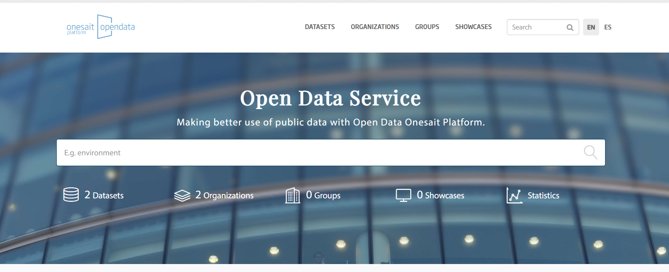This screenshot has height=272, width=669.
Task: Open the Organizations menu item
Action: tap(375, 27)
